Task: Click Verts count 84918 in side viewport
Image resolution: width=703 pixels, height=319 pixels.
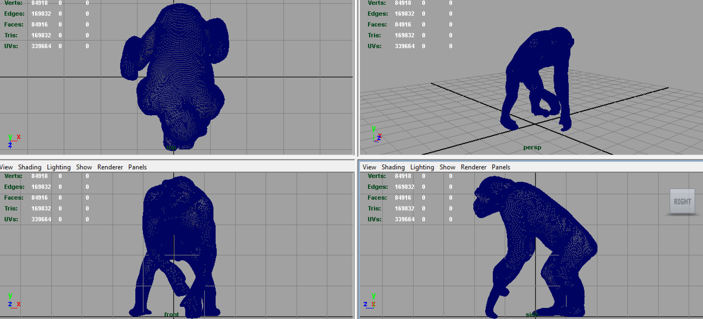Action: [403, 176]
